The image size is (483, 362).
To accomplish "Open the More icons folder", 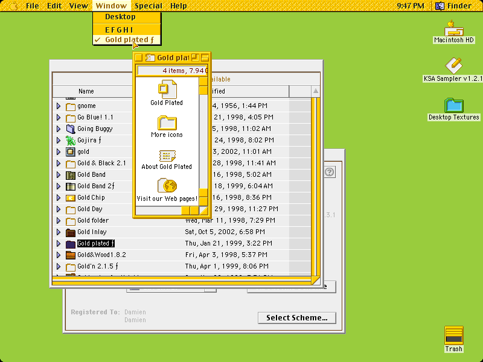I will tap(167, 123).
